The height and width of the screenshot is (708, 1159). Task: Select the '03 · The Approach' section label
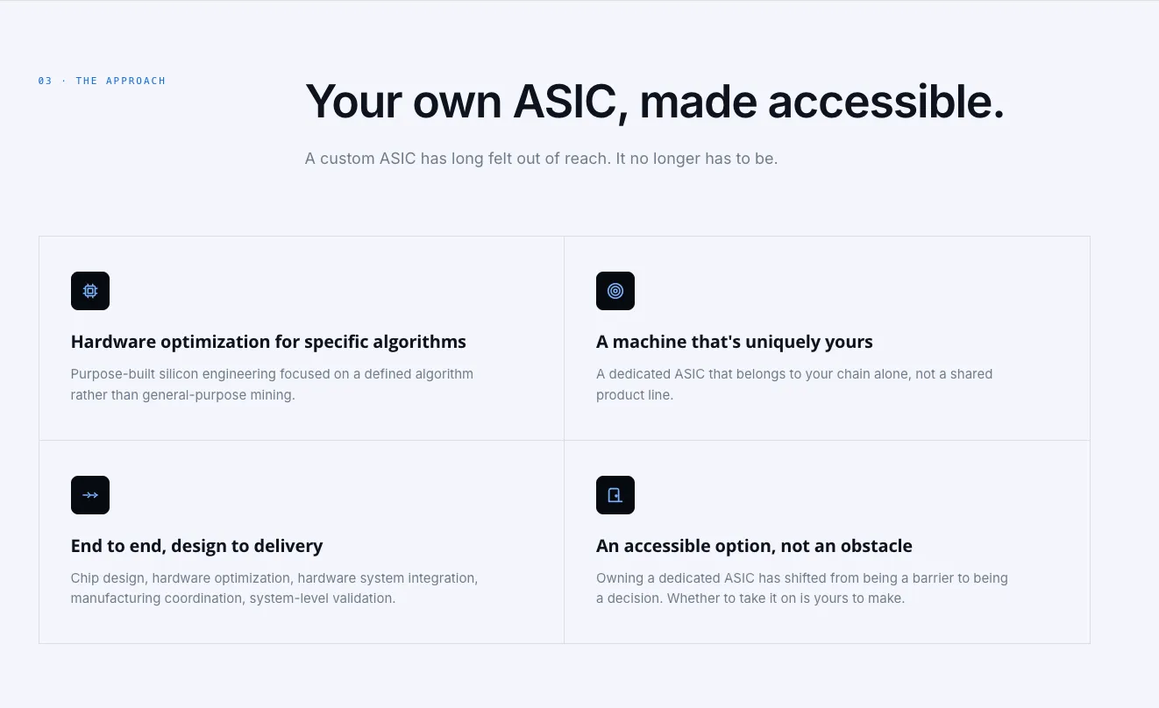pos(102,81)
